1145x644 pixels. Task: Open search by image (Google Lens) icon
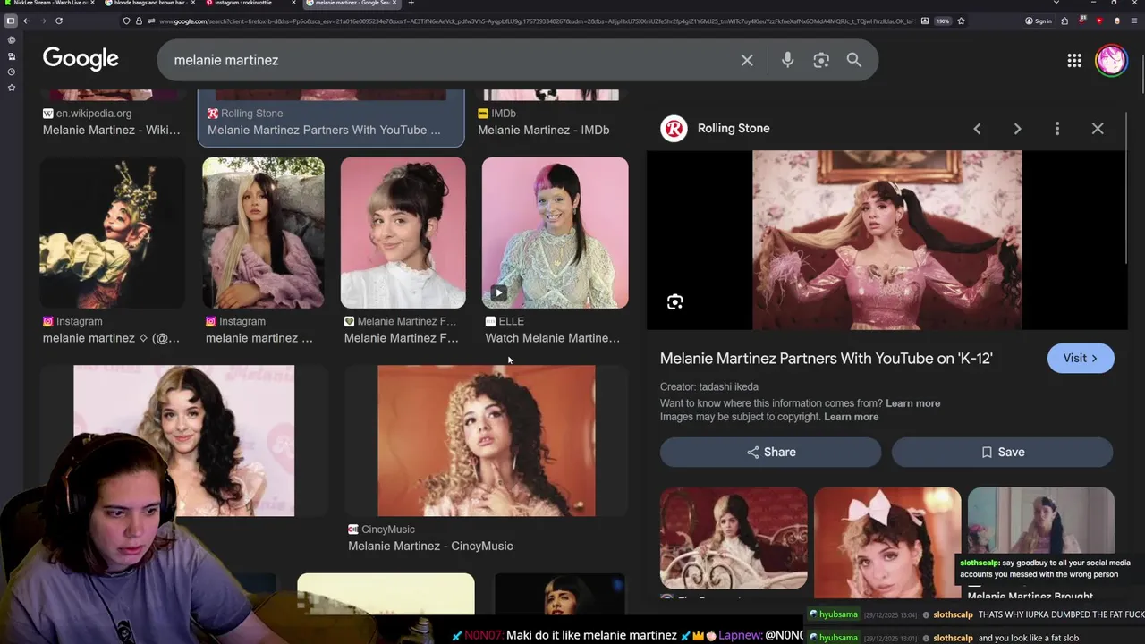tap(821, 60)
